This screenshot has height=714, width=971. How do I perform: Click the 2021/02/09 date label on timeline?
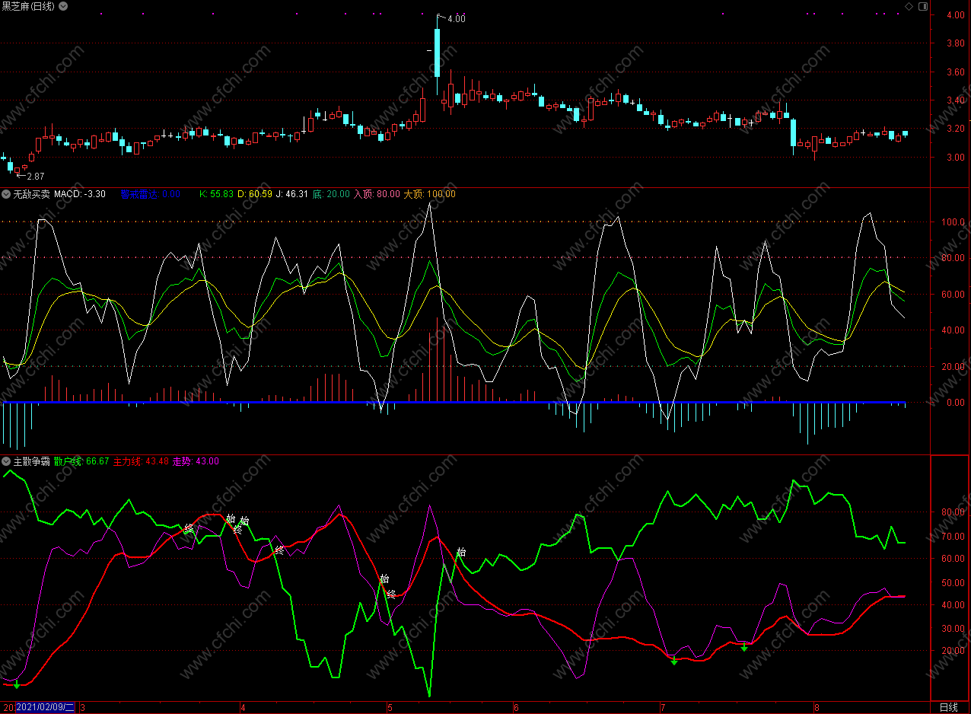click(x=46, y=707)
